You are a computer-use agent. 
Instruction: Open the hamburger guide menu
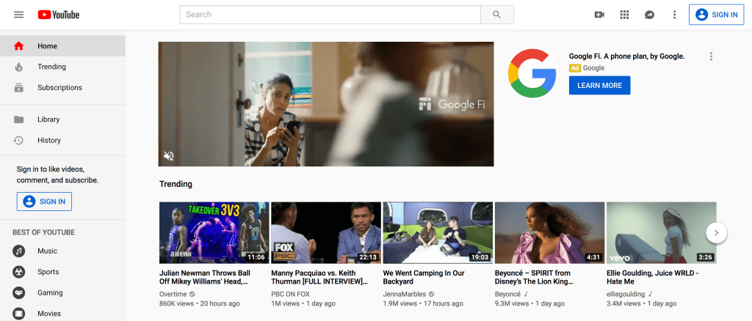coord(18,15)
